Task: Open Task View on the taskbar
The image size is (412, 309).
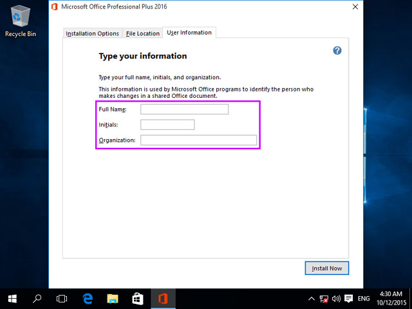Action: coord(62,299)
